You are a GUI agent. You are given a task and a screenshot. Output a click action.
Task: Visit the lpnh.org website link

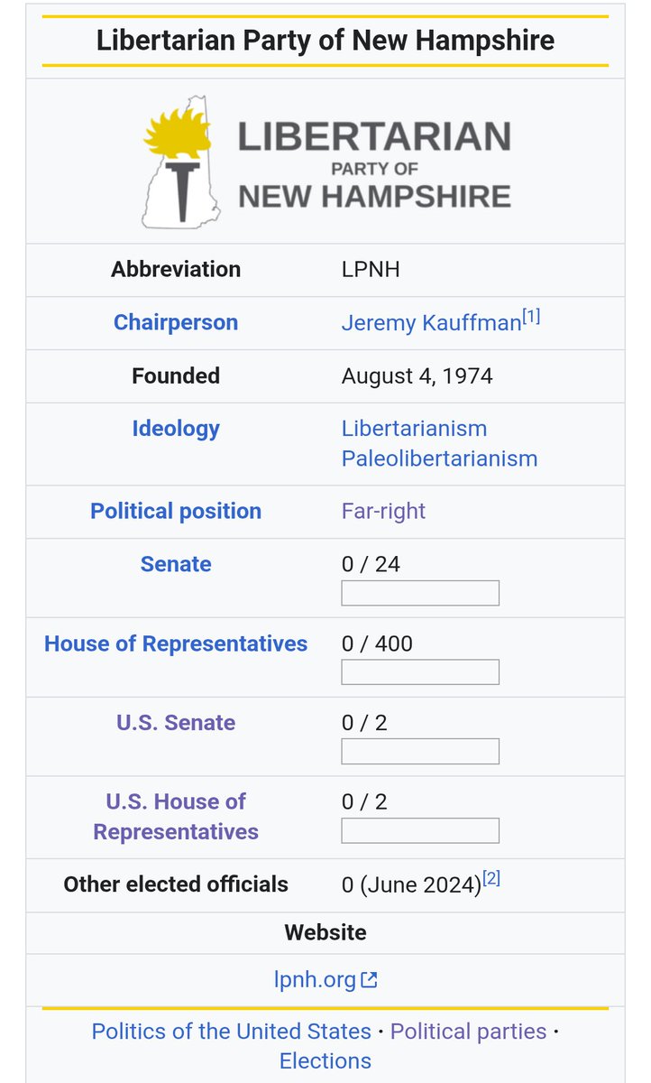coord(315,979)
